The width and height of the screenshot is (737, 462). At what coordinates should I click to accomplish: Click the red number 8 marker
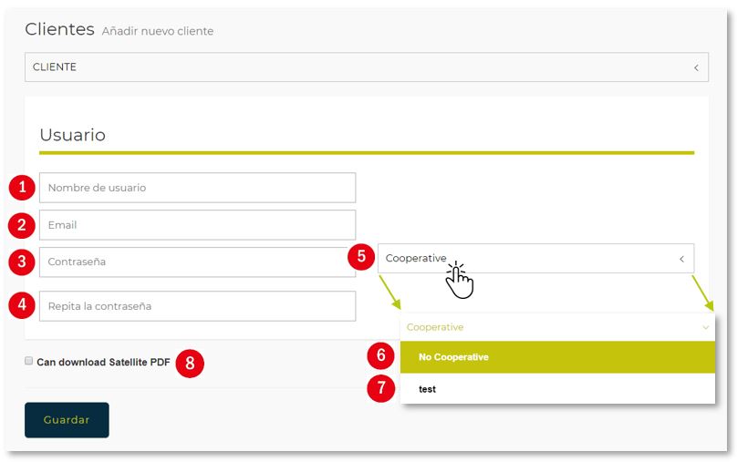pyautogui.click(x=190, y=364)
